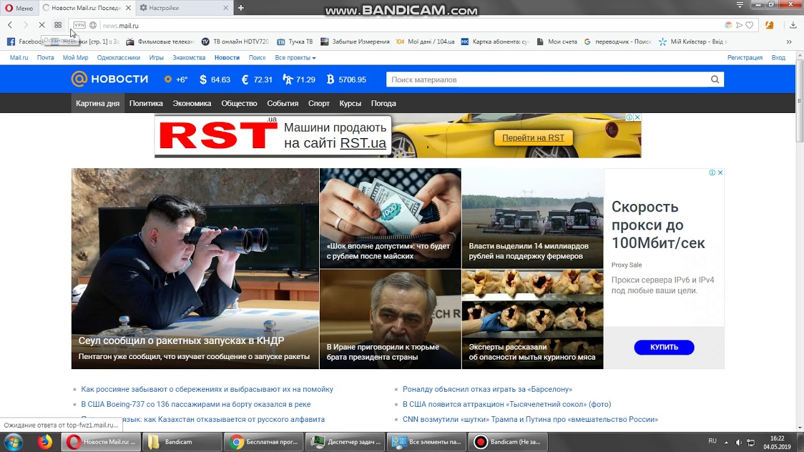Click the Перейти на RST ad button
Screen dimensions: 804x452
[x=533, y=137]
